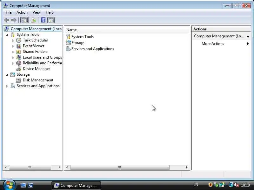Screen dimensions: 254x190
Task: Click the Event Viewer icon
Action: [19, 46]
